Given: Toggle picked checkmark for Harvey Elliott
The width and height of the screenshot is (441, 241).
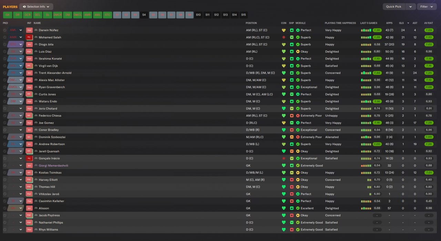Looking at the screenshot, I should point(5,180).
